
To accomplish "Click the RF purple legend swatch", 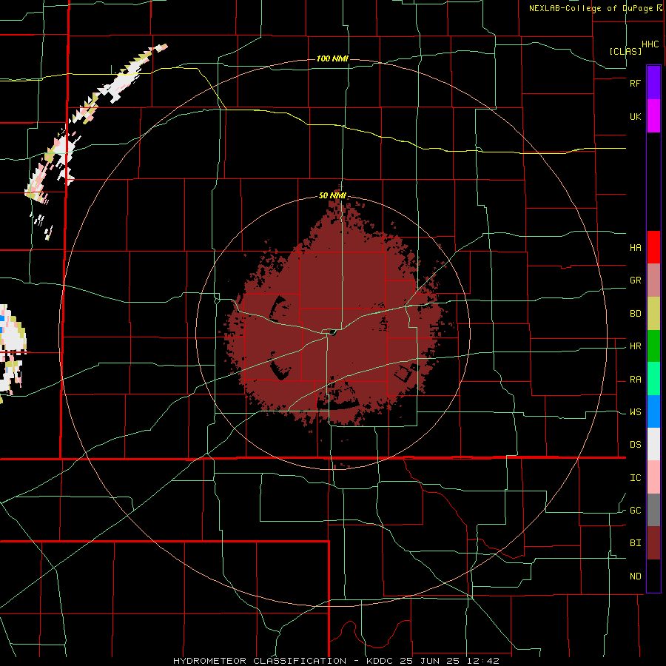I will (653, 82).
